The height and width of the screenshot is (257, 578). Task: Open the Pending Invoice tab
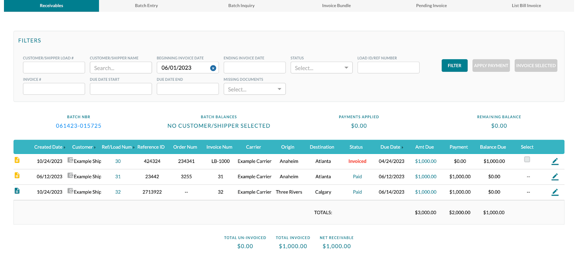point(431,6)
